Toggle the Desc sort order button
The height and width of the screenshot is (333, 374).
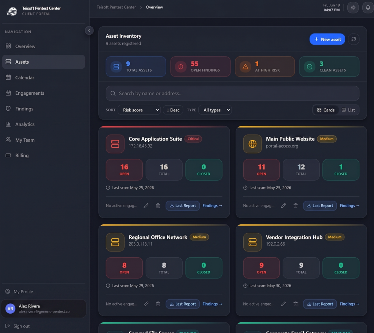173,110
